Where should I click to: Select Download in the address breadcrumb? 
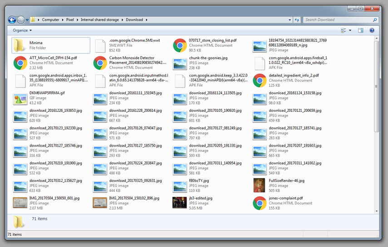134,20
